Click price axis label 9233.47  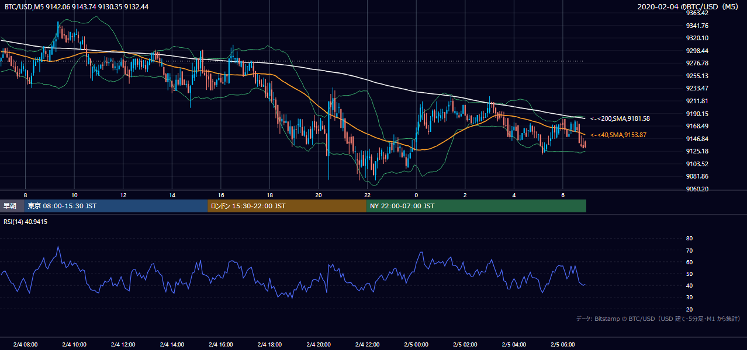point(697,88)
